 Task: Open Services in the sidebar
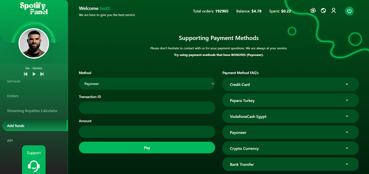14,81
